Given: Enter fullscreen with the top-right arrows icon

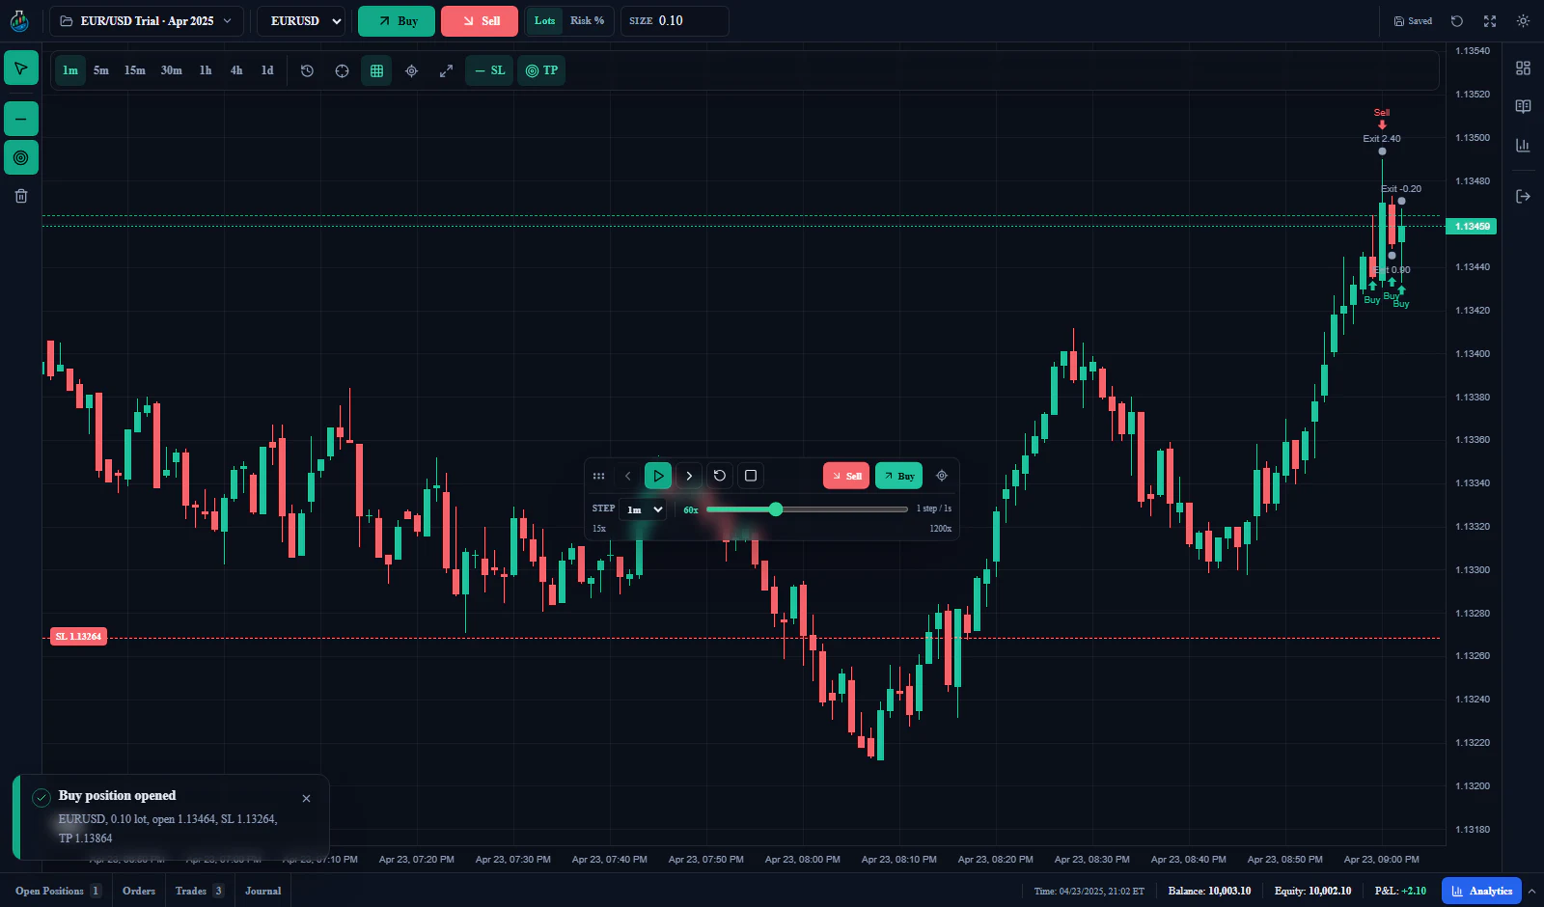Looking at the screenshot, I should tap(1490, 21).
